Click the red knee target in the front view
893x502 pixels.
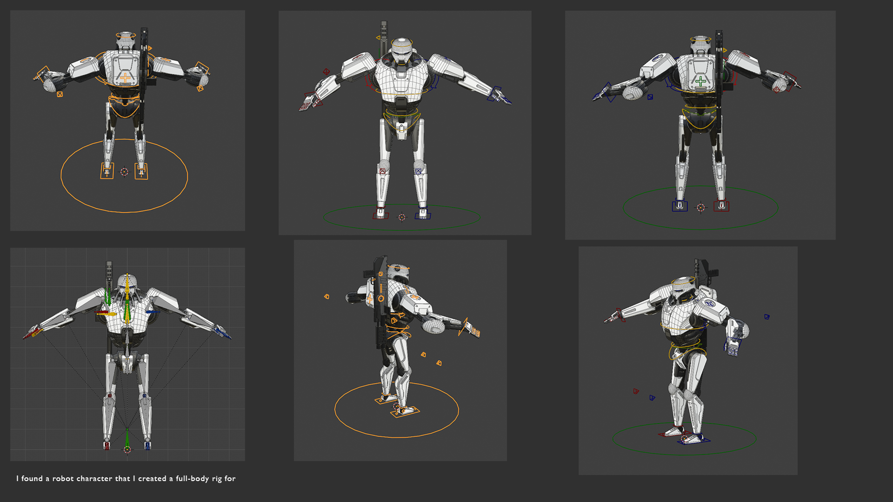click(x=382, y=171)
